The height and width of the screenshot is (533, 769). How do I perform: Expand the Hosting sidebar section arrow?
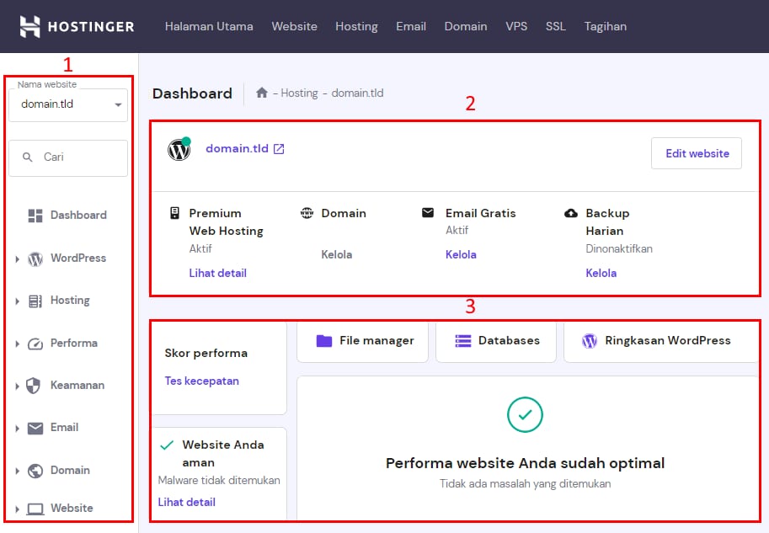[18, 301]
